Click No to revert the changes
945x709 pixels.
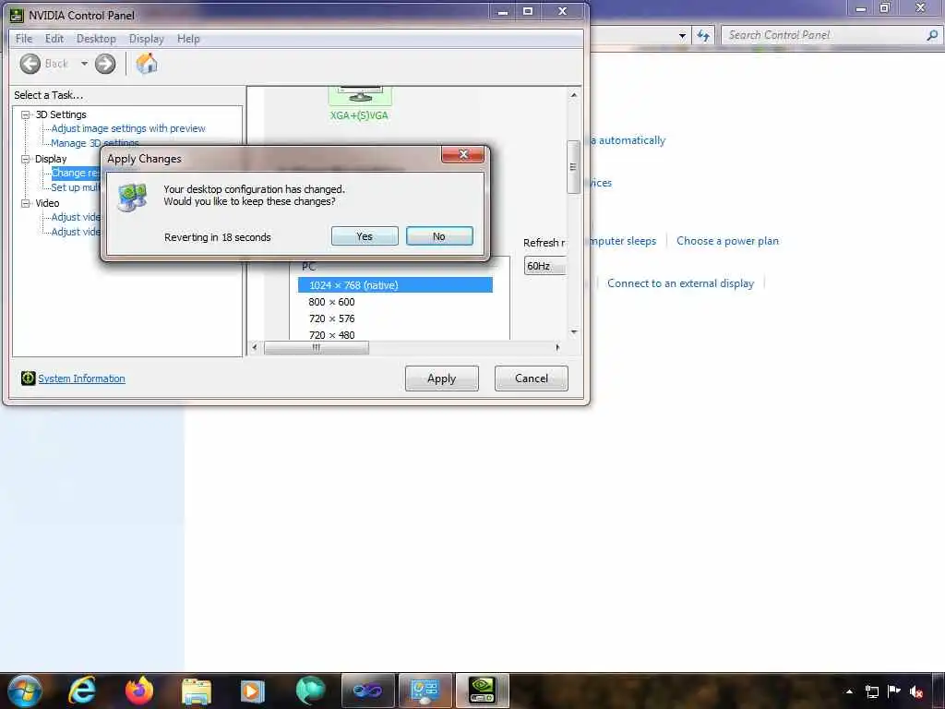(439, 236)
